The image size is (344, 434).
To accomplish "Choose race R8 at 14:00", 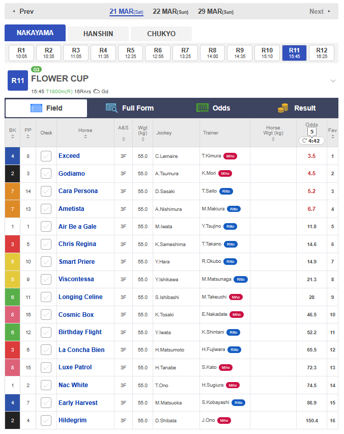I will pos(212,53).
